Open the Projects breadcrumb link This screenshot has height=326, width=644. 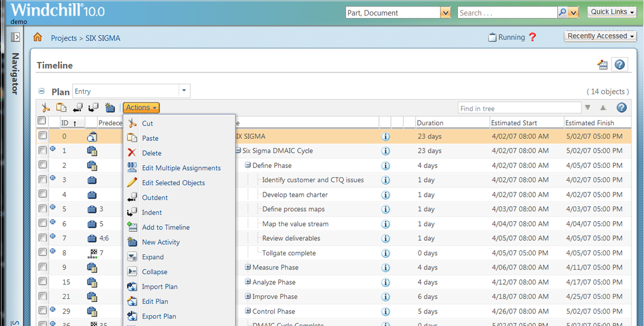[x=64, y=38]
